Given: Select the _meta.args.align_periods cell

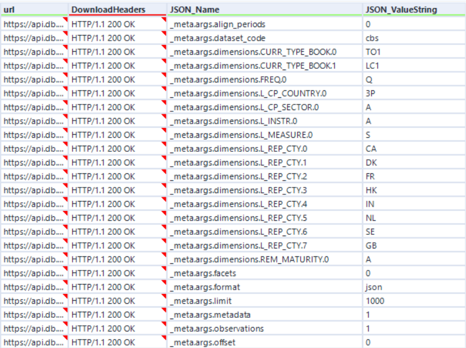Looking at the screenshot, I should click(x=264, y=24).
